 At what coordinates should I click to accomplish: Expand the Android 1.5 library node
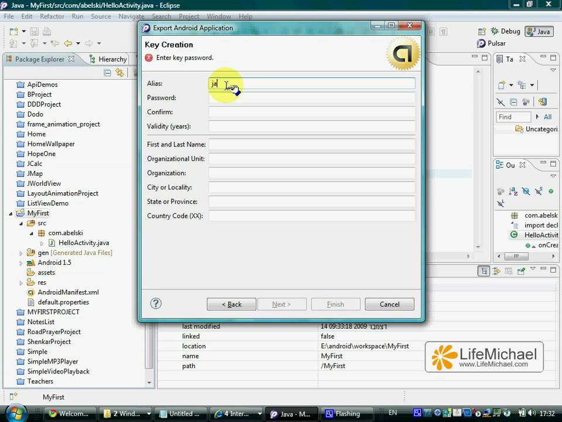tap(21, 263)
